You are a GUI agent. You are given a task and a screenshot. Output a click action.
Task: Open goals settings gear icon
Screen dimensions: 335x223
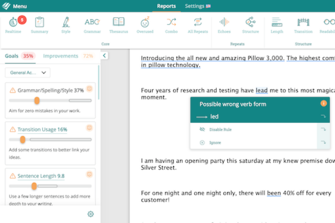[91, 214]
